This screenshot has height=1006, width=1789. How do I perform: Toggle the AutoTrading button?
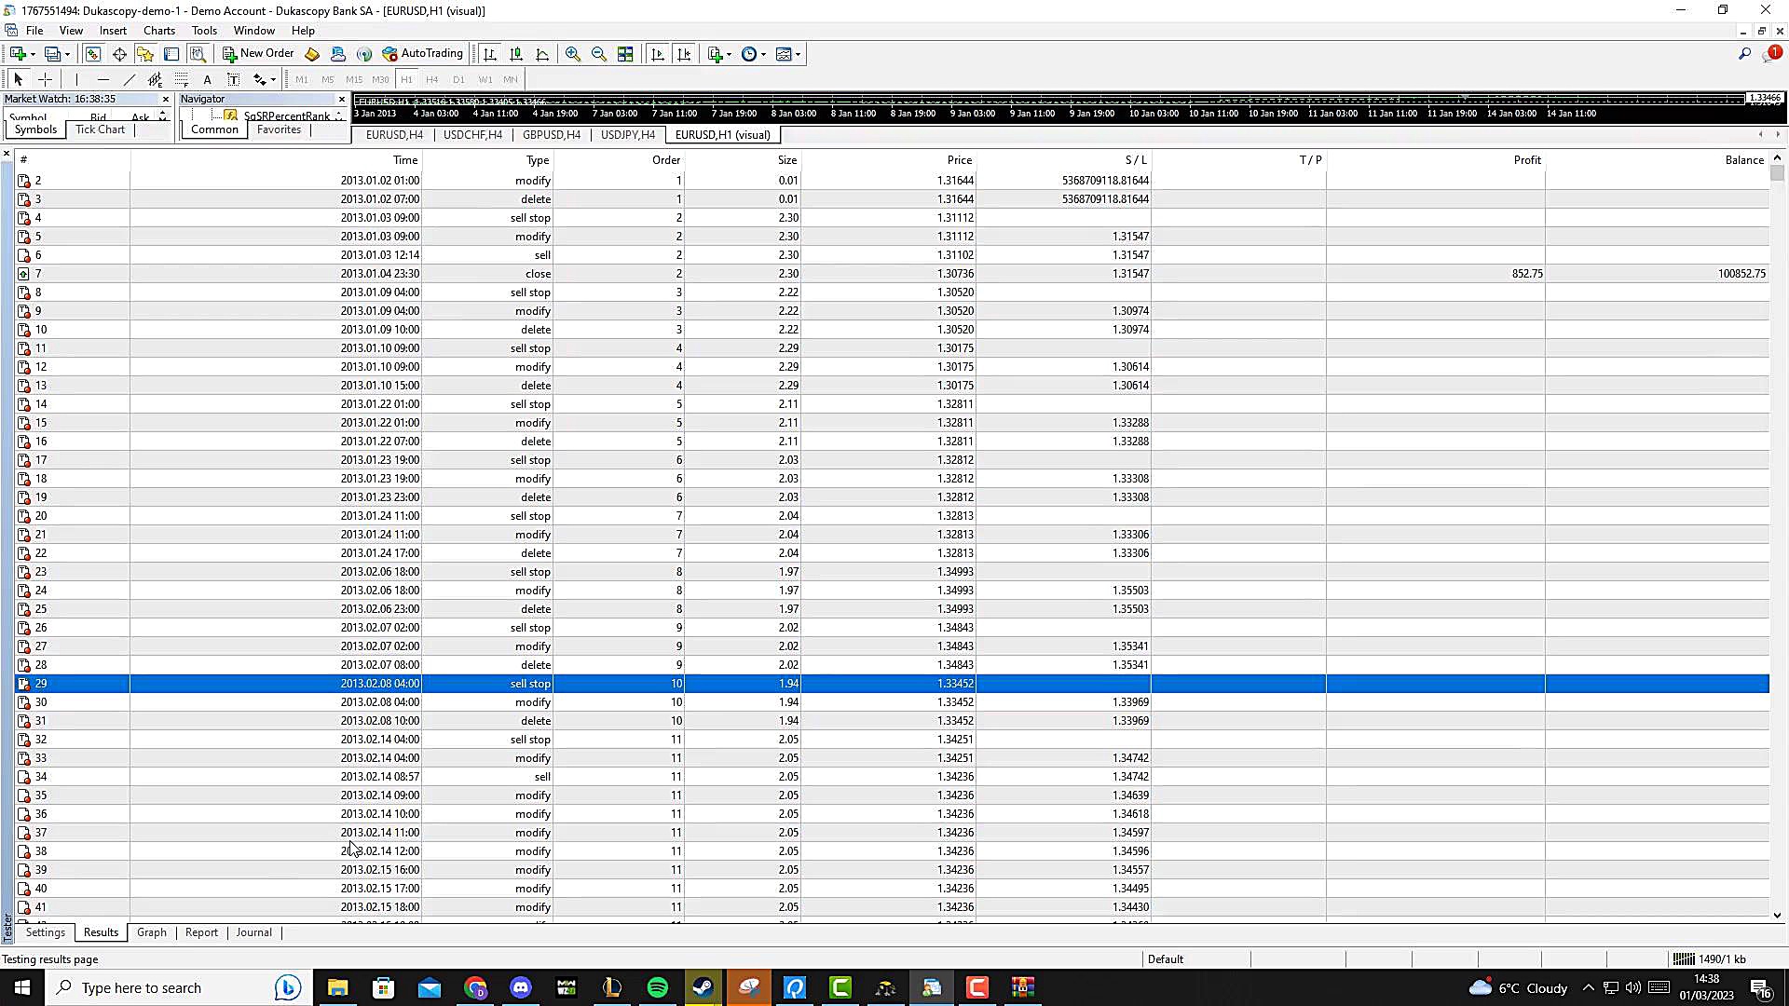423,54
